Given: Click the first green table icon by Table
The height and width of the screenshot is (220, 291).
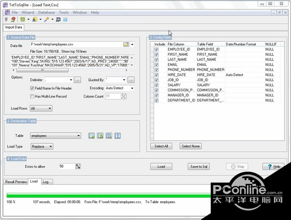Looking at the screenshot, I should click(x=92, y=136).
